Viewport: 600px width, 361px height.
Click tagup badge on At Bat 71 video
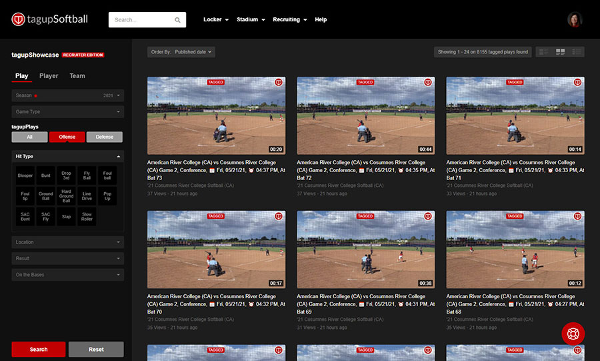pos(577,82)
